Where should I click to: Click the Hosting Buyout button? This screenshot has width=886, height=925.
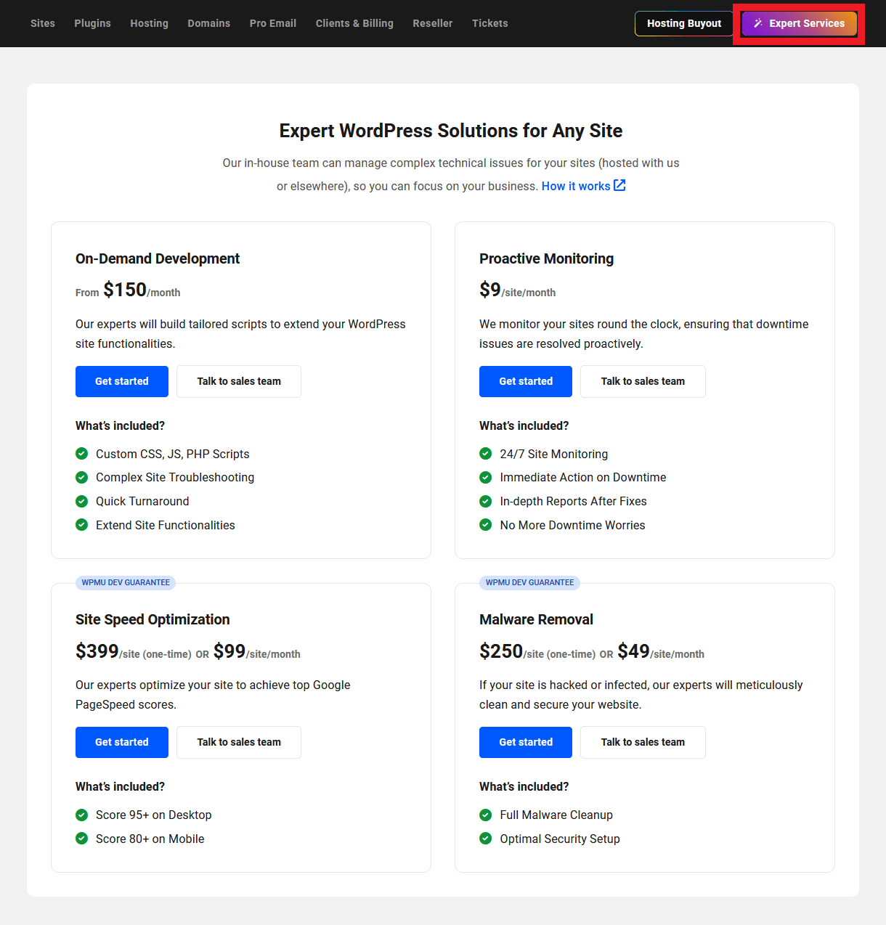(x=684, y=23)
